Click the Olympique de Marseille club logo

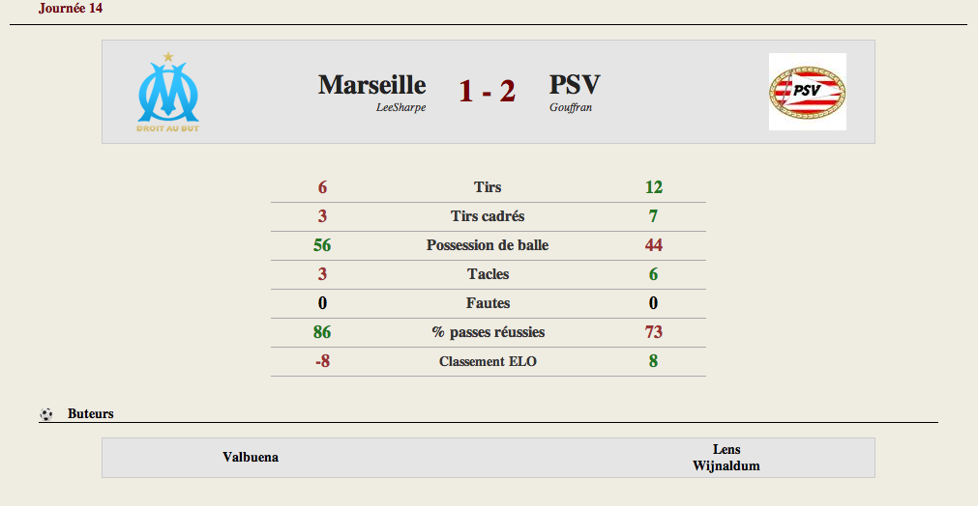click(x=167, y=92)
